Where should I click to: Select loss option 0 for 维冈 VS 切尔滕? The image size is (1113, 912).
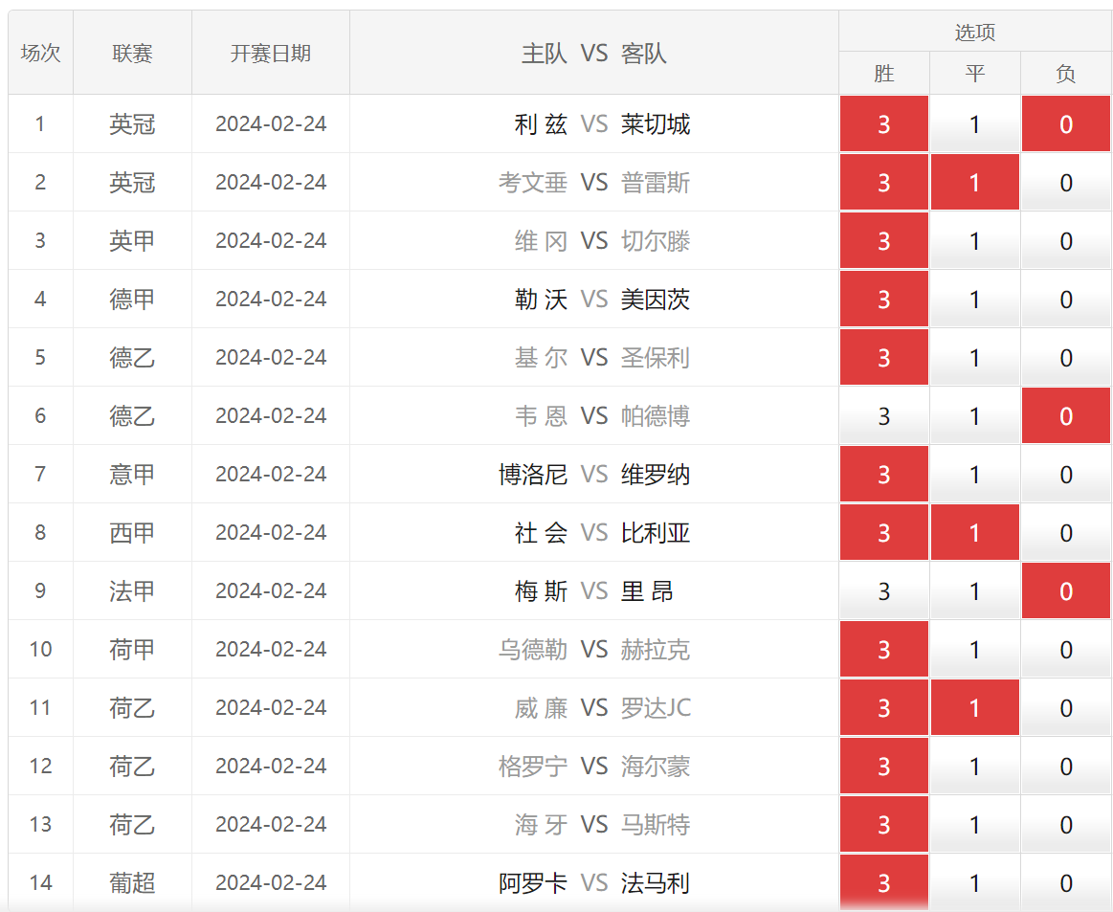1065,240
